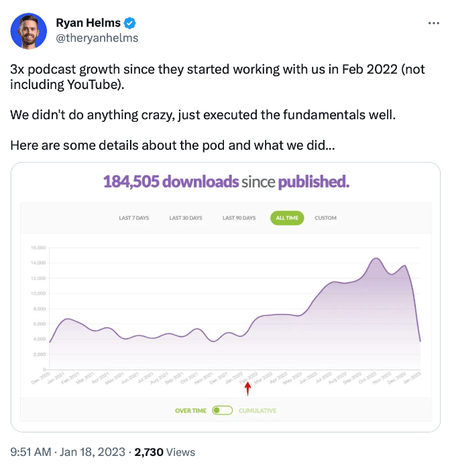Viewport: 452px width, 470px height.
Task: Open the three-dot more options menu
Action: tap(433, 23)
